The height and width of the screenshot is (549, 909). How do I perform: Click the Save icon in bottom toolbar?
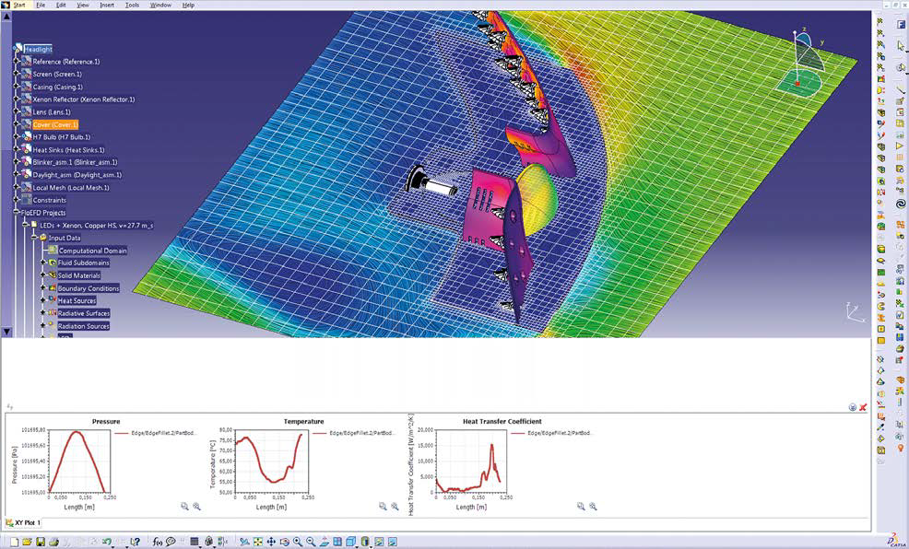click(x=40, y=542)
